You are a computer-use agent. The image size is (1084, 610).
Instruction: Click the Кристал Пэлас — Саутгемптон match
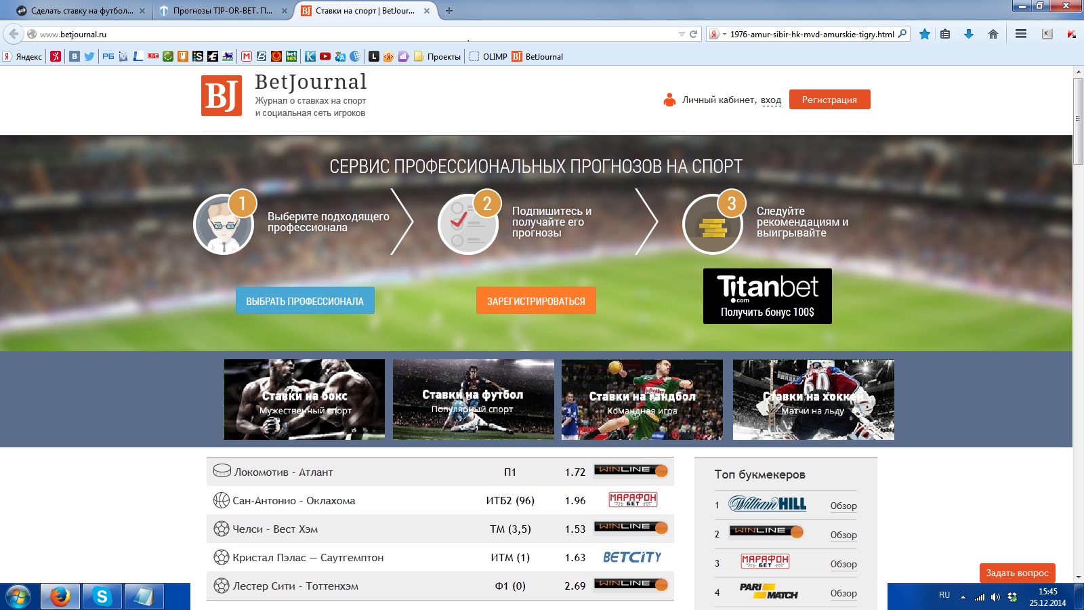pos(308,557)
